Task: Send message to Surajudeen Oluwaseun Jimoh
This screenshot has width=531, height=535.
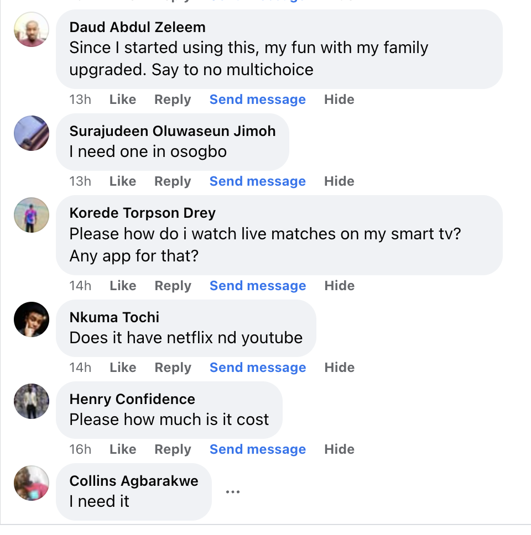Action: 257,181
